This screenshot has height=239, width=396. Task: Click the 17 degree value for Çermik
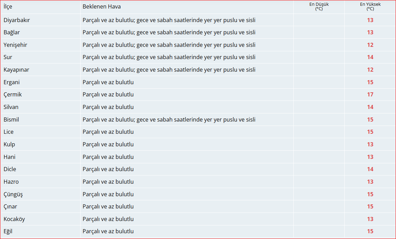pyautogui.click(x=370, y=95)
